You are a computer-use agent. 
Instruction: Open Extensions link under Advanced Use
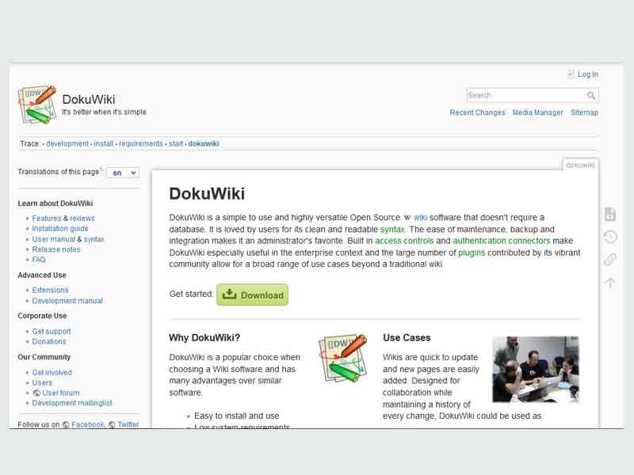pos(50,290)
